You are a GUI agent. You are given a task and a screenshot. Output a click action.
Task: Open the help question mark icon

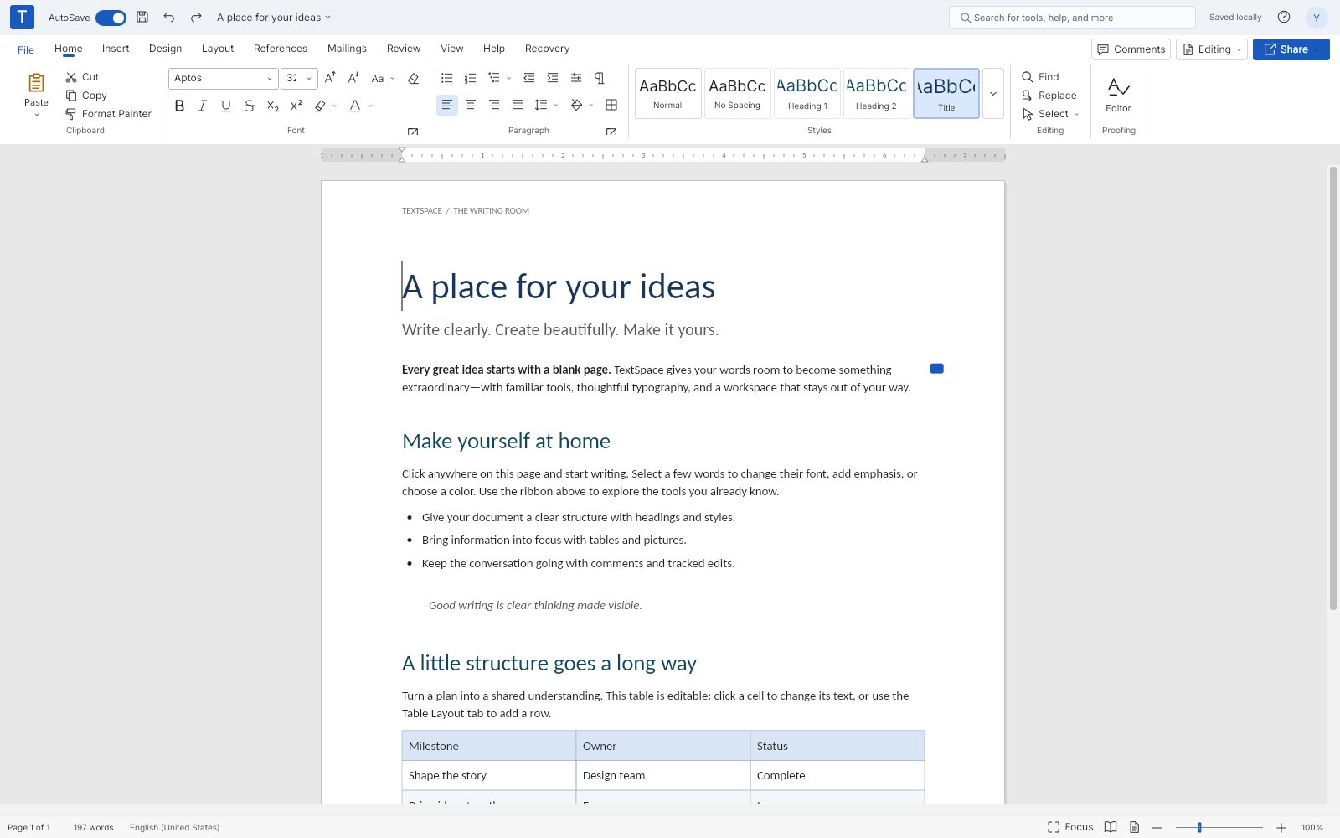pos(1284,17)
